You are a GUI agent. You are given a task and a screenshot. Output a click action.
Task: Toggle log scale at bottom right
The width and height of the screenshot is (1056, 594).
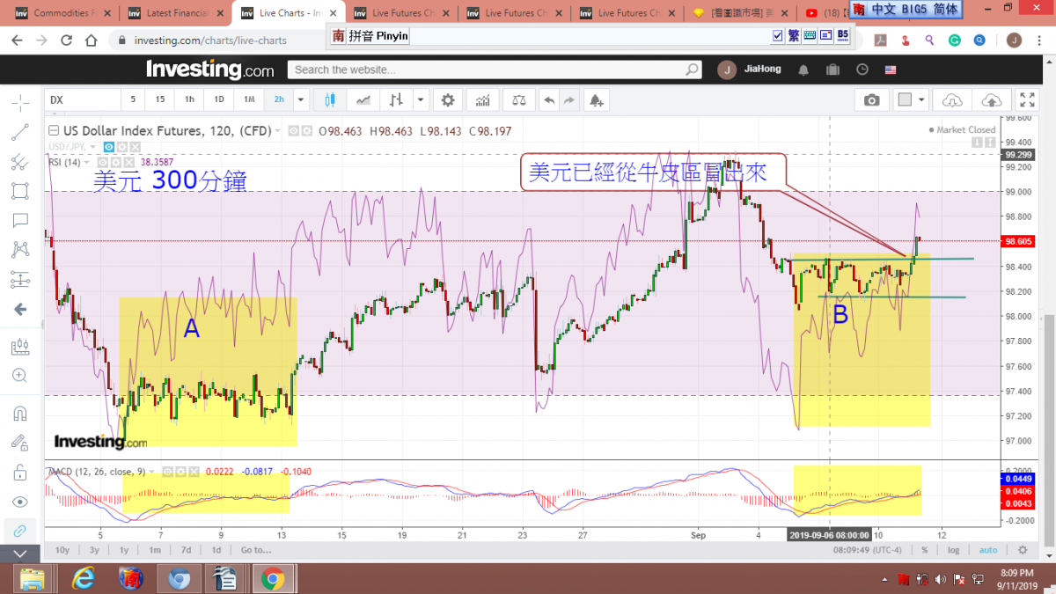(x=954, y=550)
